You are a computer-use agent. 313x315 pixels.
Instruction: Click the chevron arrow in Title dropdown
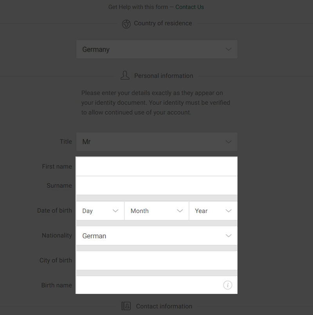click(x=228, y=142)
